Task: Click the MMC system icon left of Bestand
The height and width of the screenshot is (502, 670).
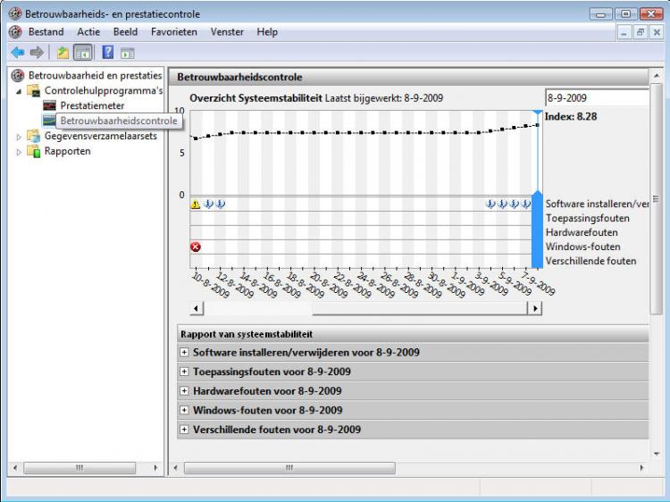Action: pyautogui.click(x=15, y=32)
